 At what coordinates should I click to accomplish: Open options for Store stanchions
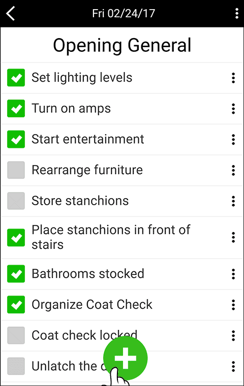click(x=233, y=201)
